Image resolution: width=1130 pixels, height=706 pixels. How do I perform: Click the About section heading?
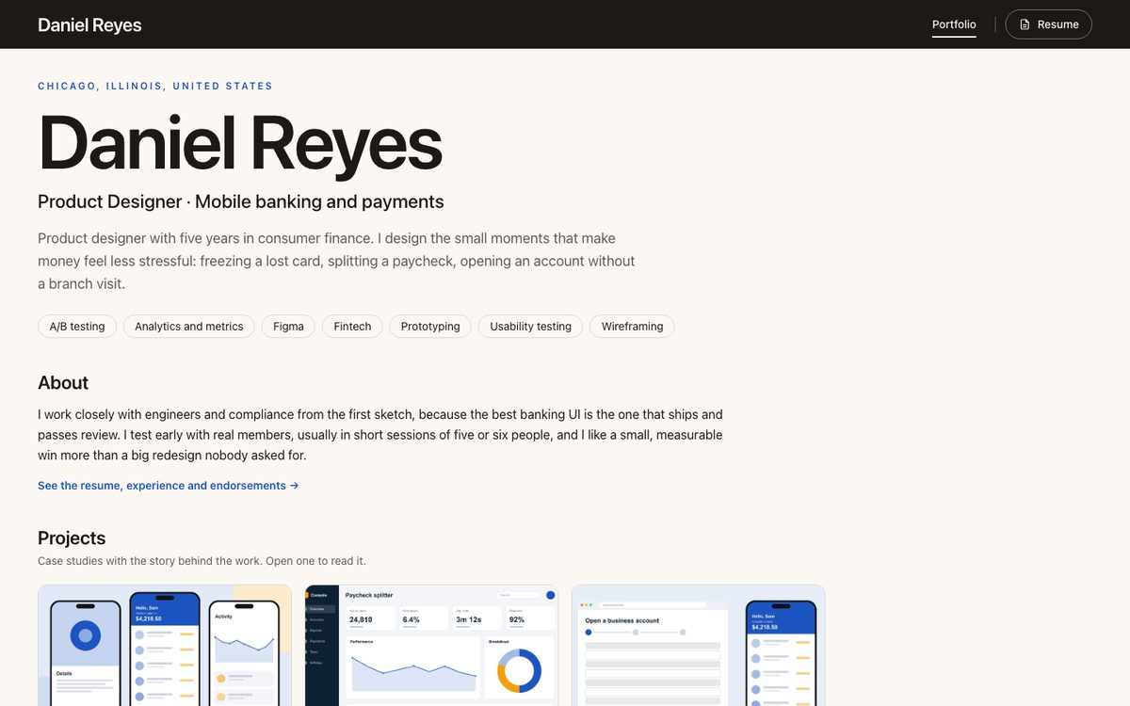(63, 382)
